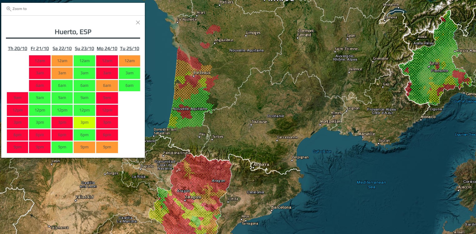Select the Fr 21/10 date header

point(40,48)
